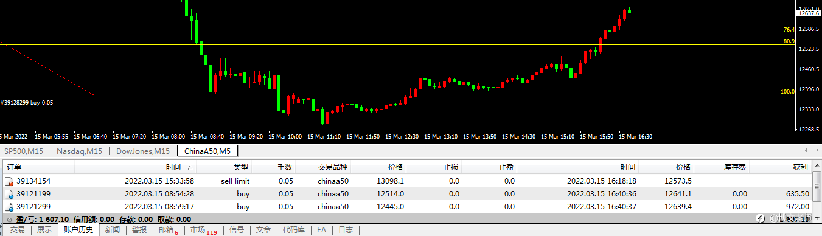The height and width of the screenshot is (236, 822).
Task: Open the 警报 tab
Action: click(139, 230)
